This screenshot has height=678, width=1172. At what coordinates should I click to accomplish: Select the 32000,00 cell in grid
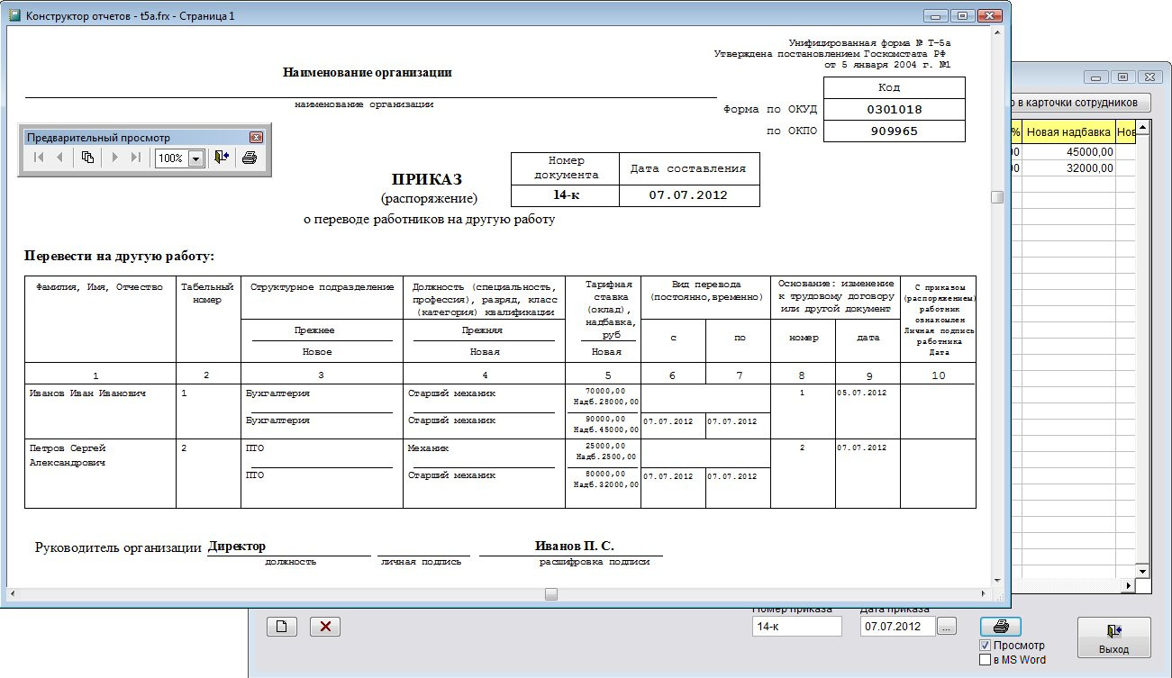(1068, 168)
